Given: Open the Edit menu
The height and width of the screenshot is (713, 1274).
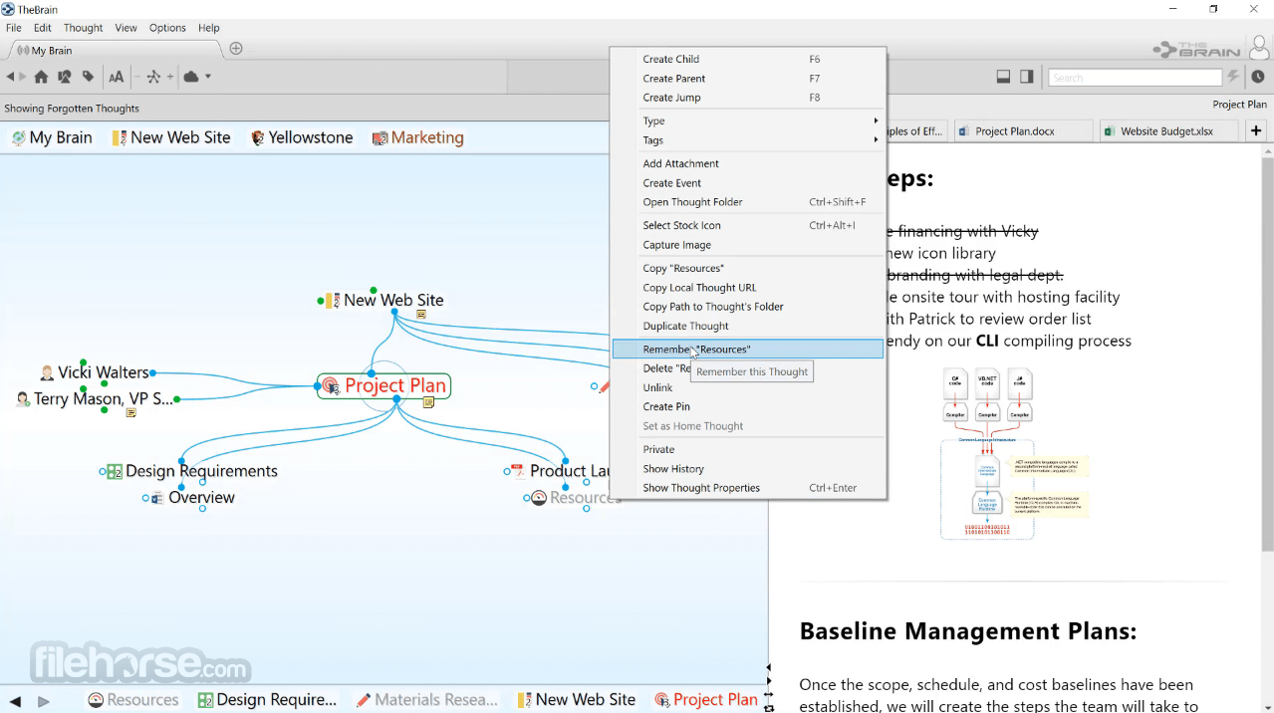Looking at the screenshot, I should (43, 28).
